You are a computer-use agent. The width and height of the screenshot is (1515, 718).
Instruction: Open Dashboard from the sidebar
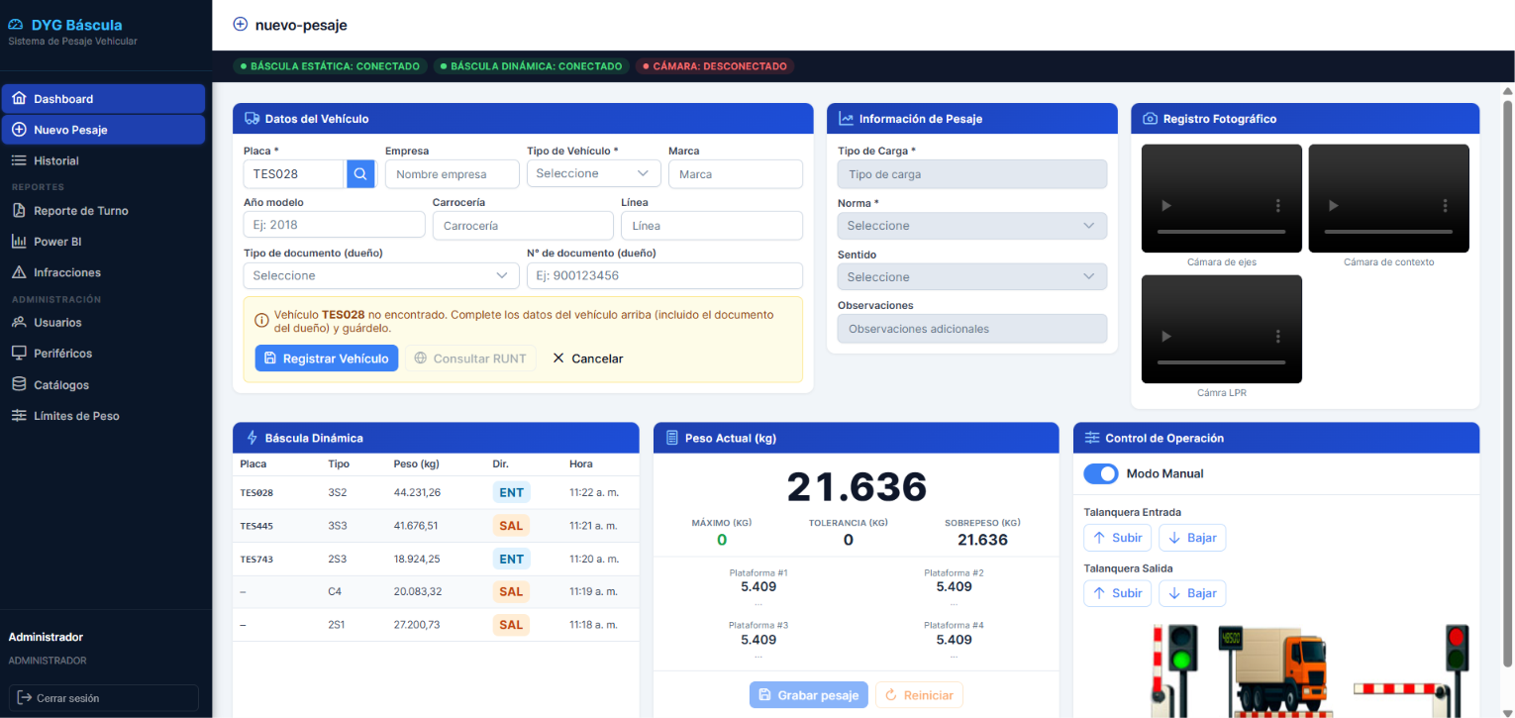(x=103, y=99)
